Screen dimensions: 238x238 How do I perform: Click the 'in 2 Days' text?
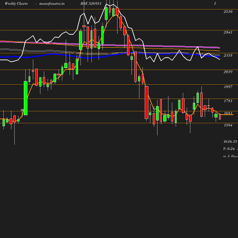230,156
